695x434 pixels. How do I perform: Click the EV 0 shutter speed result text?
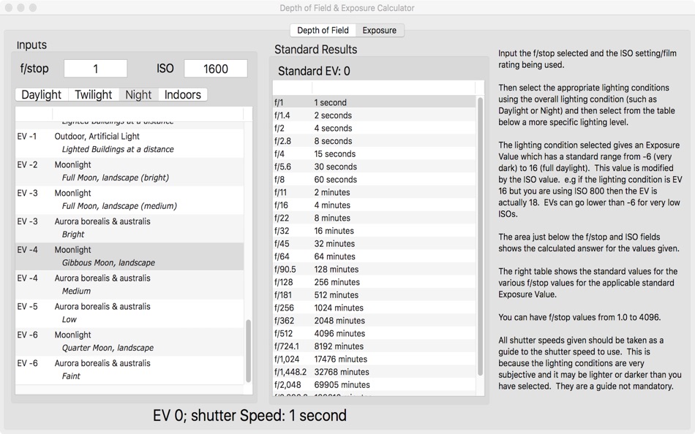(249, 416)
